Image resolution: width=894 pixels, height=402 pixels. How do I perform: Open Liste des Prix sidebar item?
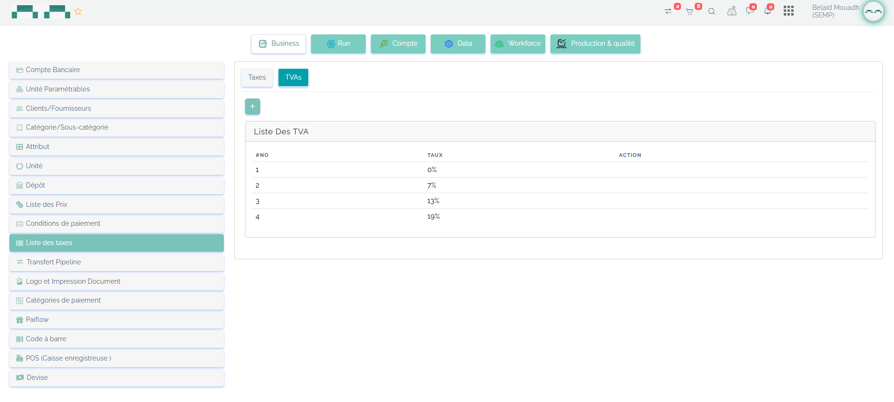coord(116,205)
